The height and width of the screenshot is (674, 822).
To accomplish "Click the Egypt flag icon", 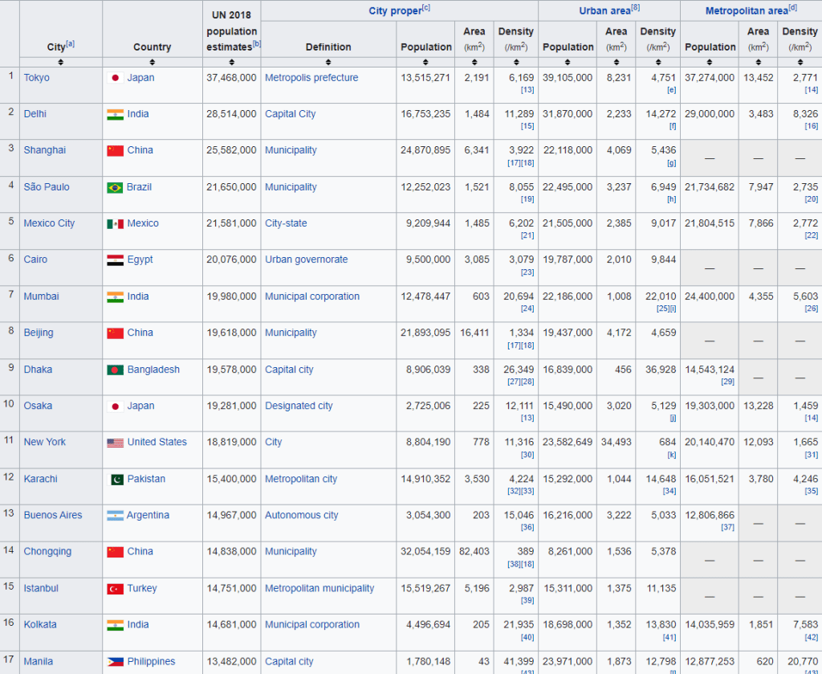I will coord(115,260).
